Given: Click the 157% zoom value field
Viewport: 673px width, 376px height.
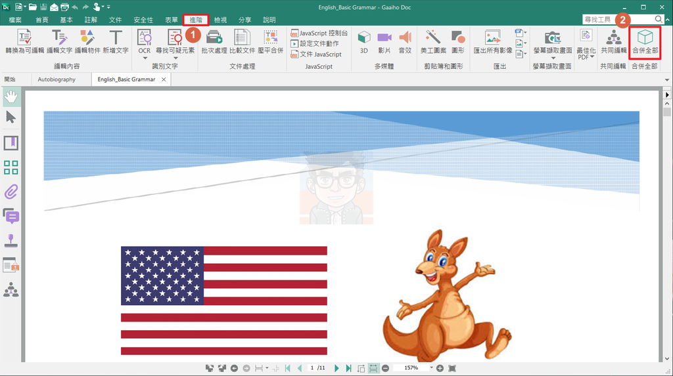Looking at the screenshot, I should [x=411, y=368].
